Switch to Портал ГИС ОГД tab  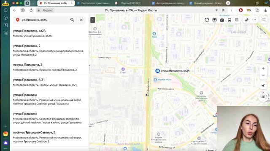(x=129, y=3)
